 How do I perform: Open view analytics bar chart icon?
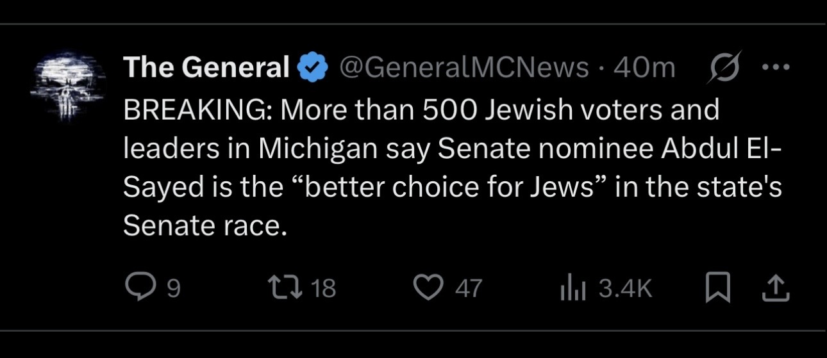[x=569, y=289]
